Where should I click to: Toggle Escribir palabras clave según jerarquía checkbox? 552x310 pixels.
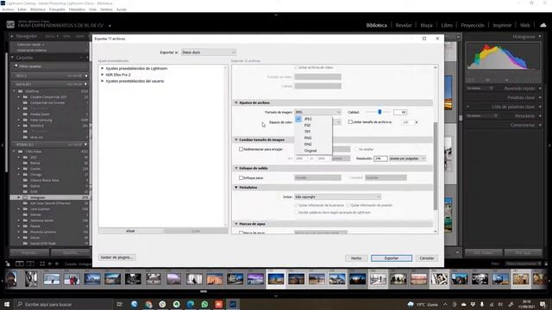click(x=297, y=213)
